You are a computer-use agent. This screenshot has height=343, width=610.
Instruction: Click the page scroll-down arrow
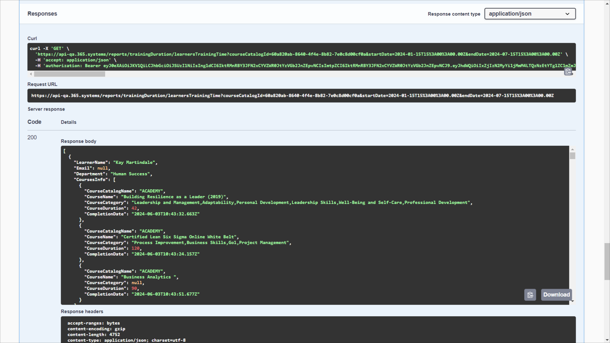[607, 340]
